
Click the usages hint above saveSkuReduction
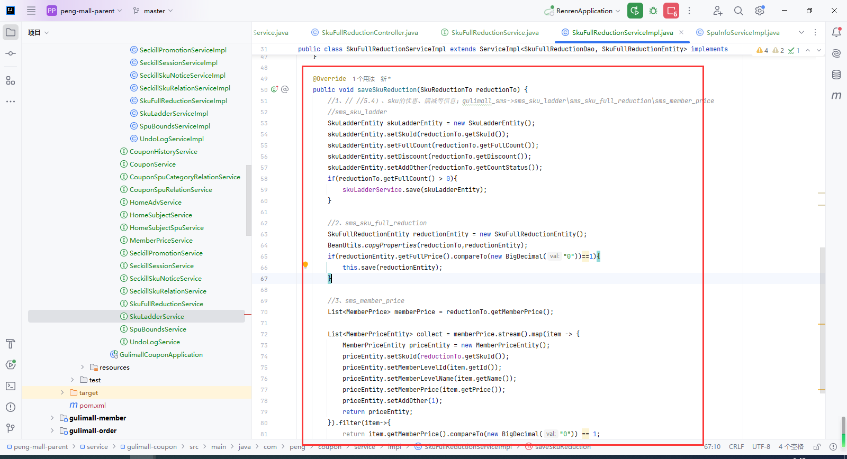point(364,79)
